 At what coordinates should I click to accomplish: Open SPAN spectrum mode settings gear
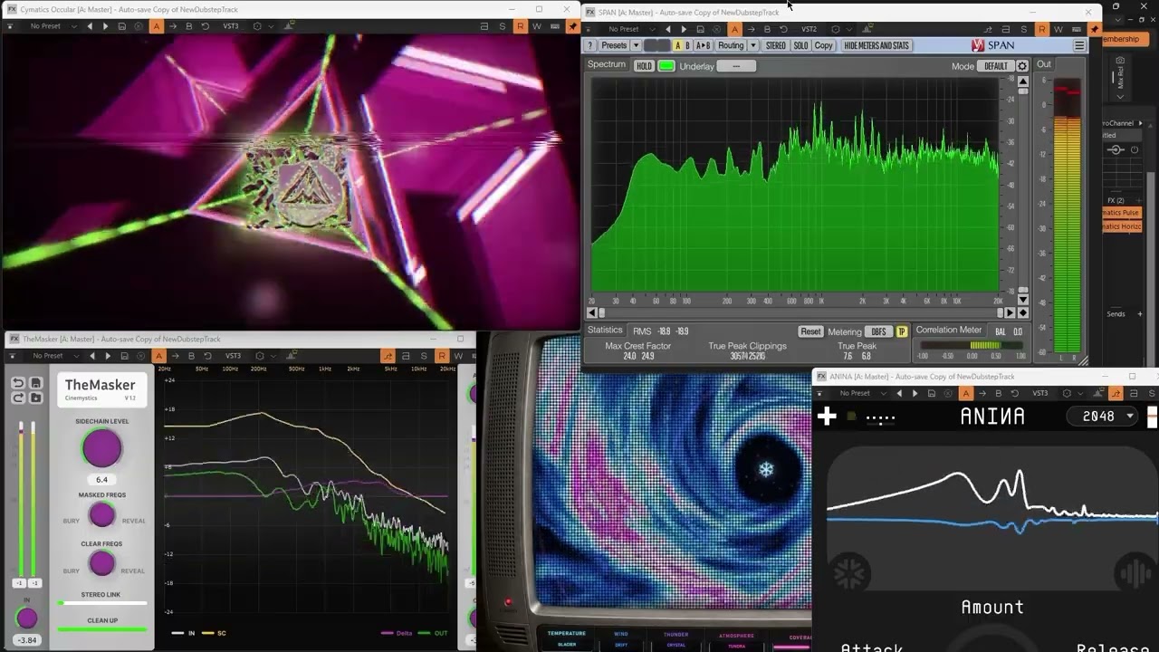(x=1022, y=66)
